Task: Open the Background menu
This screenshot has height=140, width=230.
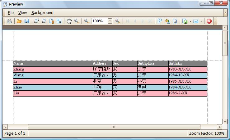Action: (42, 13)
